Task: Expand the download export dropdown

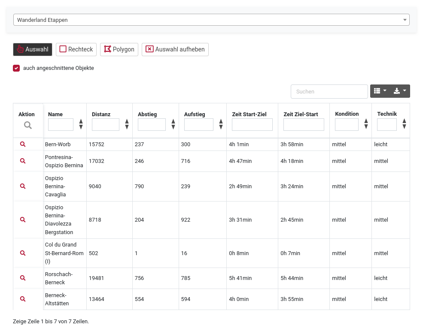Action: (x=400, y=91)
